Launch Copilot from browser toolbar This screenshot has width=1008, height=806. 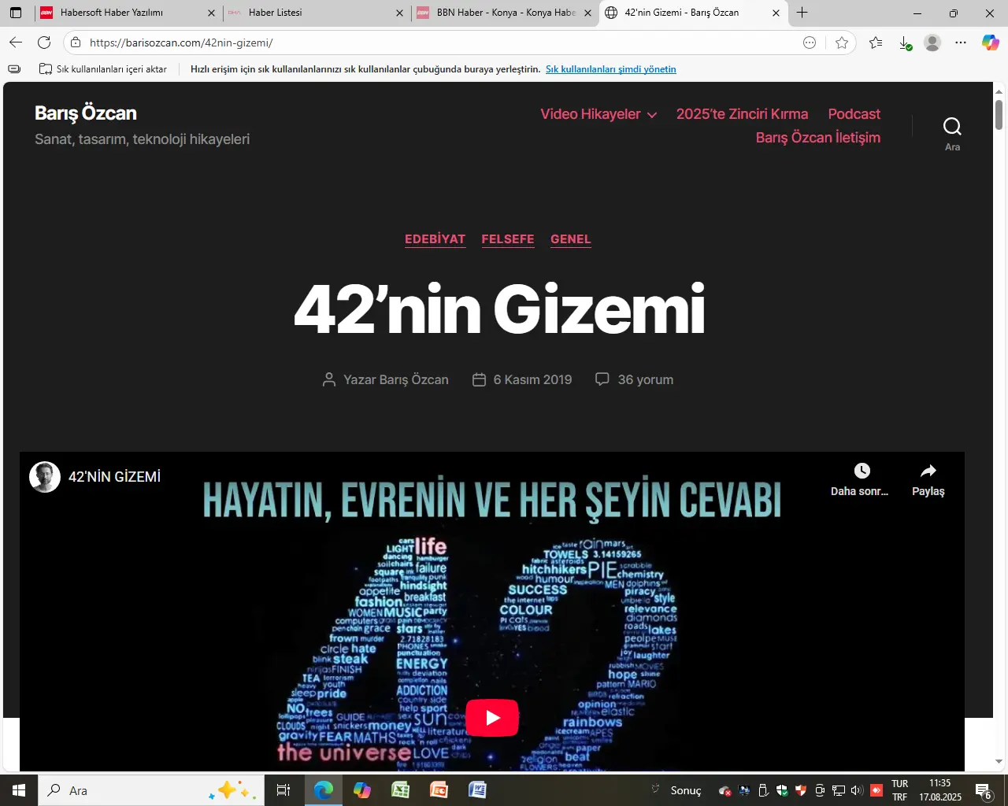[990, 43]
